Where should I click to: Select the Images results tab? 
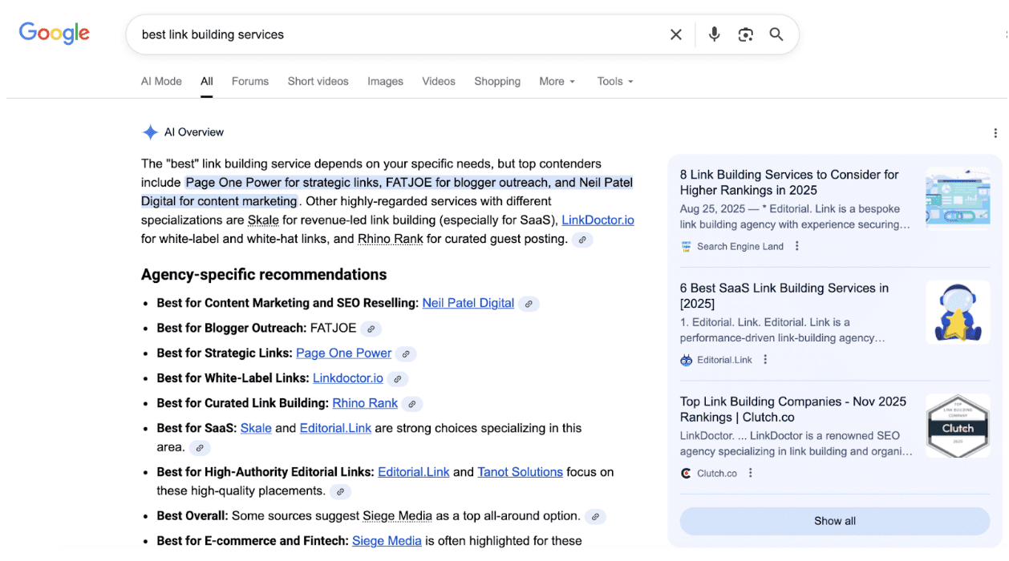point(385,82)
